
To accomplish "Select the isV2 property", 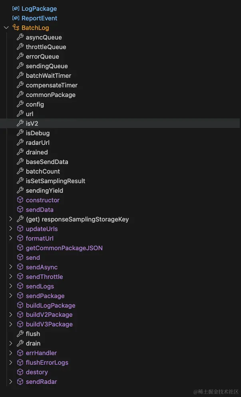I will coord(120,123).
